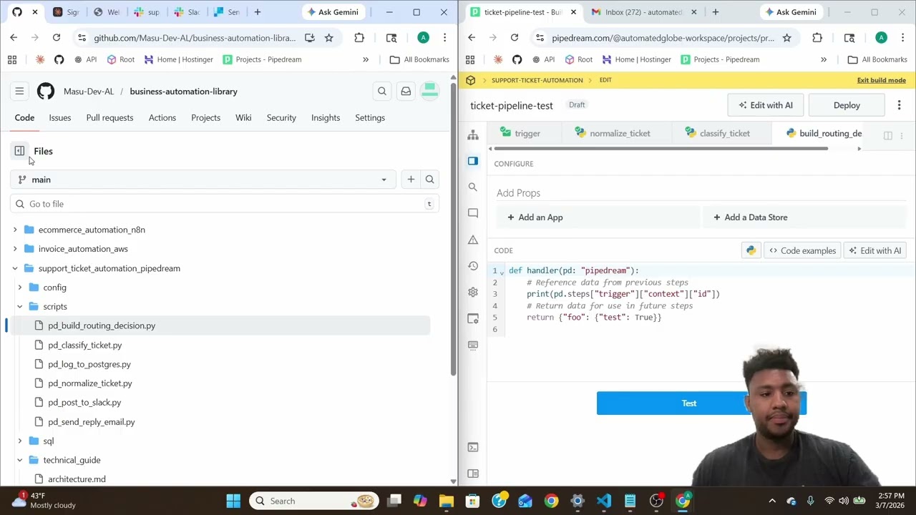
Task: Collapse the scripts folder
Action: click(x=20, y=307)
